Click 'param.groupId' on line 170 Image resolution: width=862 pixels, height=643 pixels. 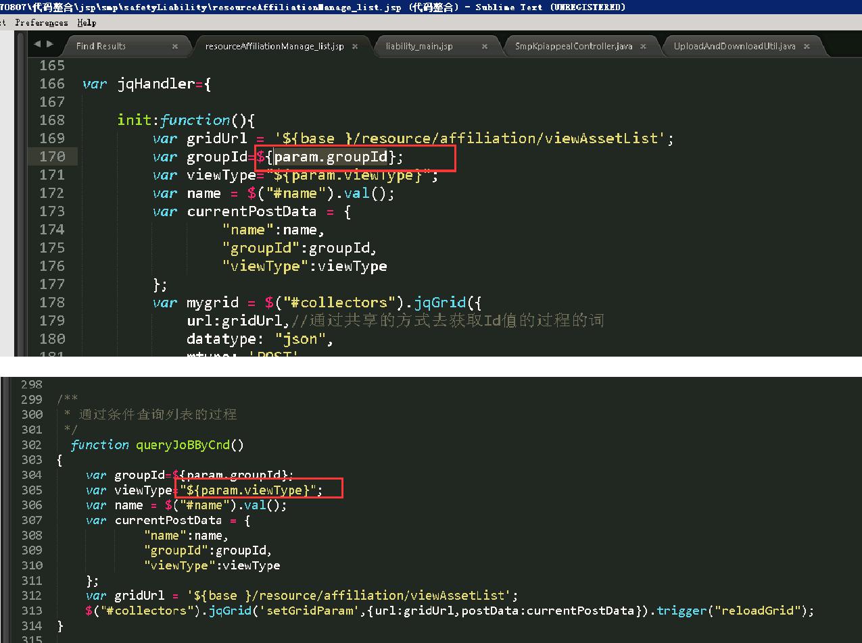[x=331, y=157]
